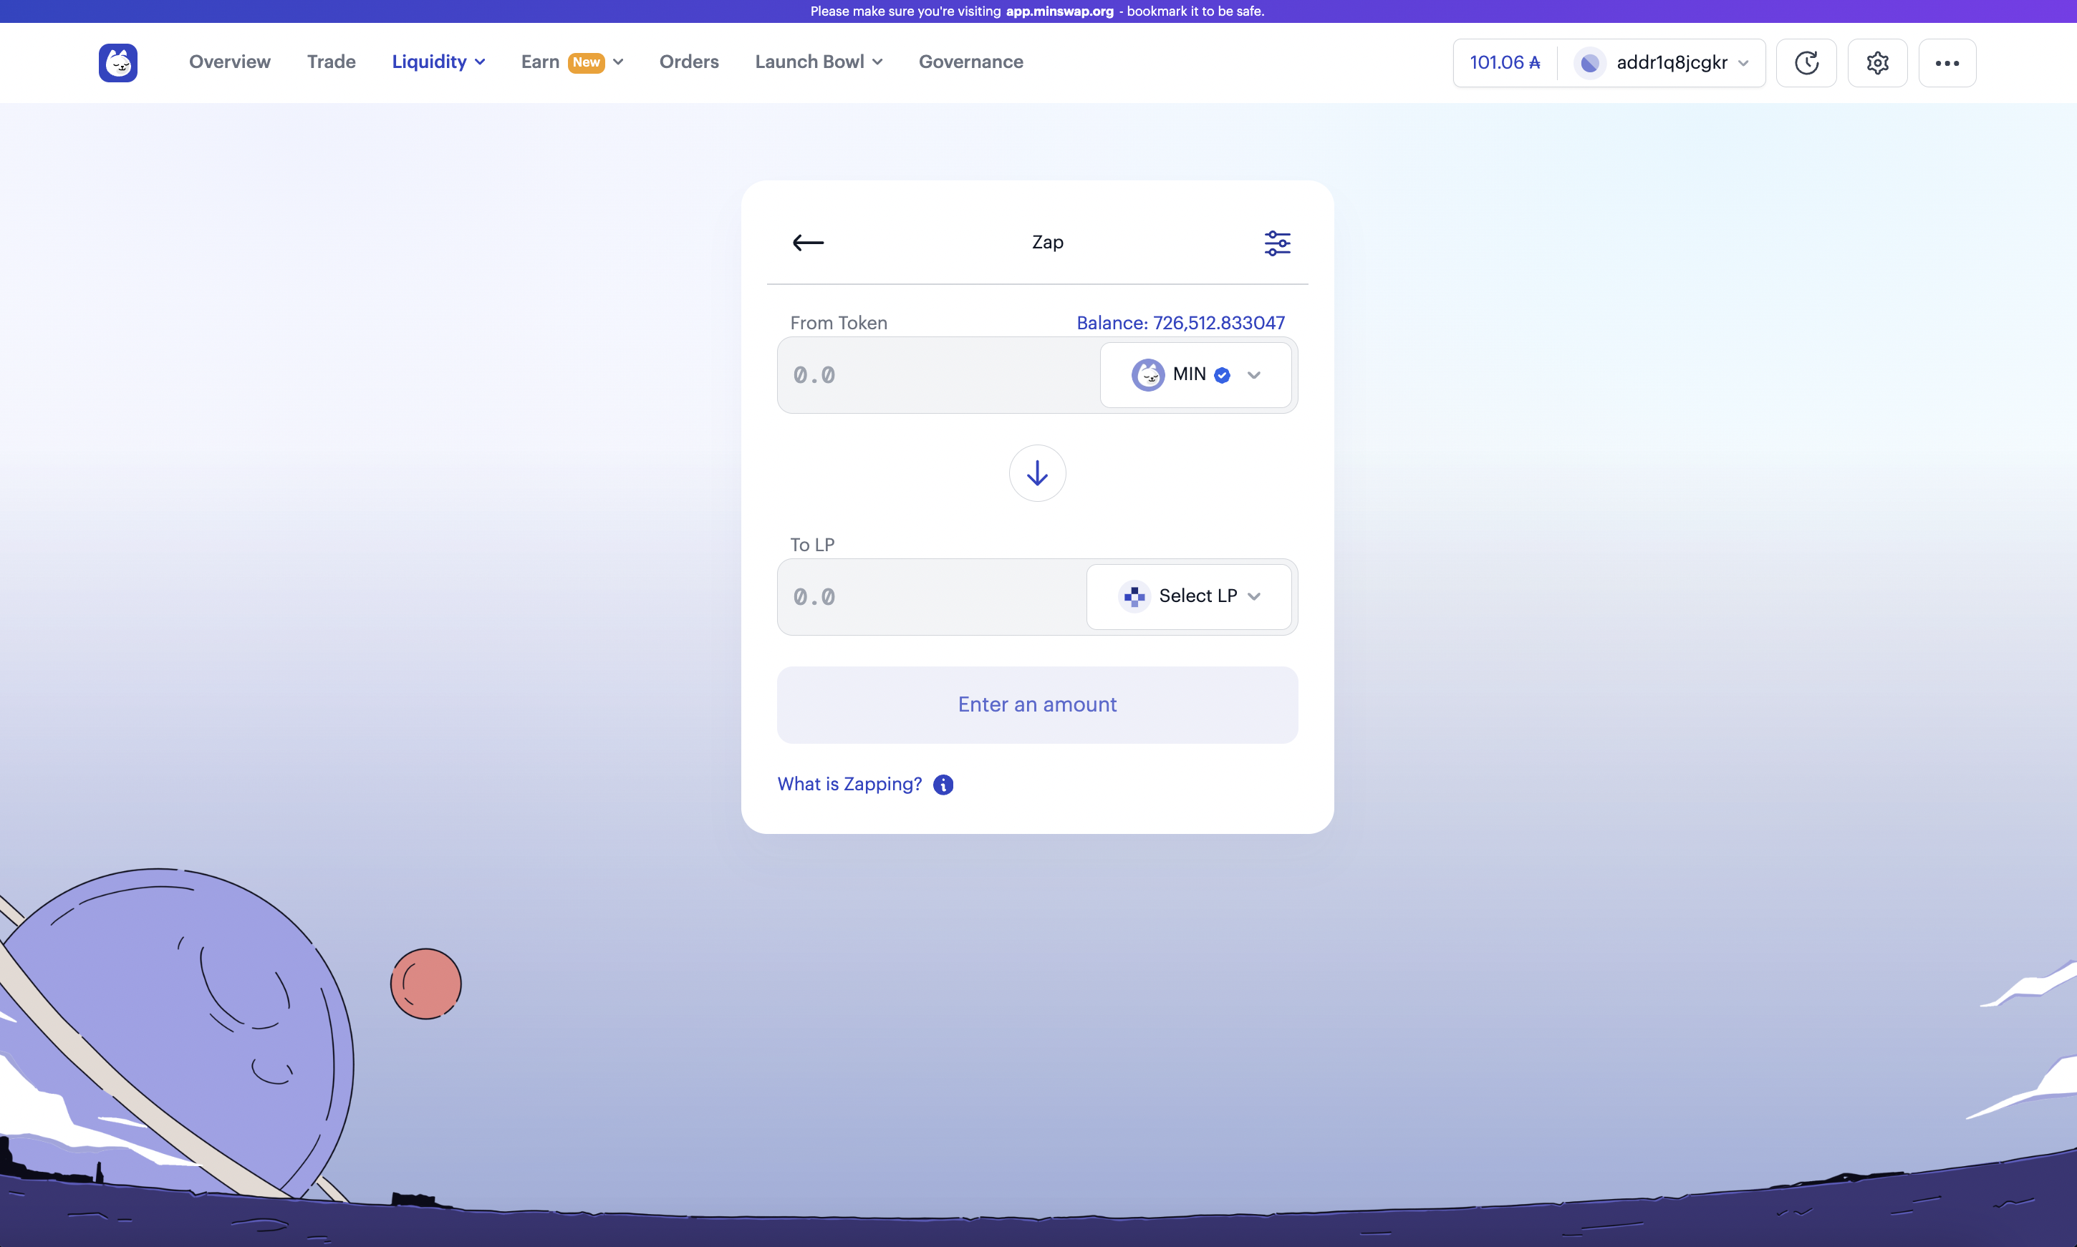Click the Balance 726,512.833047 link
Viewport: 2077px width, 1247px height.
click(x=1181, y=321)
